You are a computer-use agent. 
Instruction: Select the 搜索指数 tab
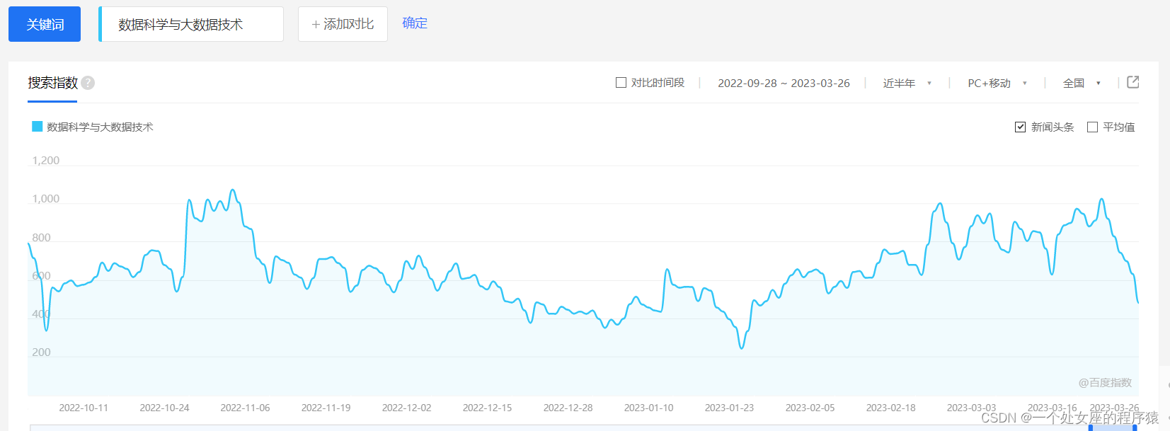[52, 84]
